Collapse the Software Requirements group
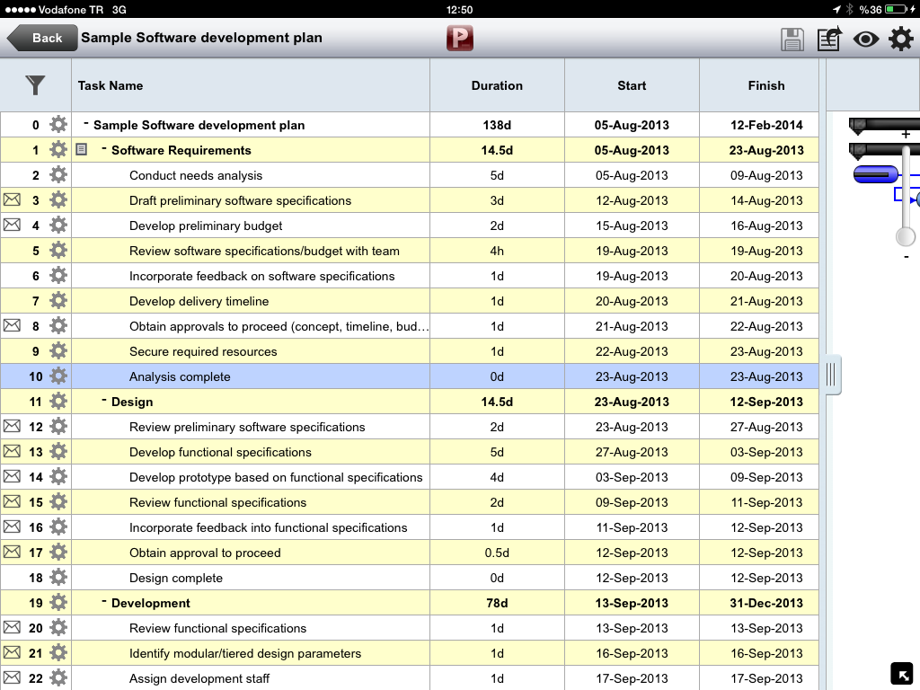This screenshot has width=920, height=690. 104,149
